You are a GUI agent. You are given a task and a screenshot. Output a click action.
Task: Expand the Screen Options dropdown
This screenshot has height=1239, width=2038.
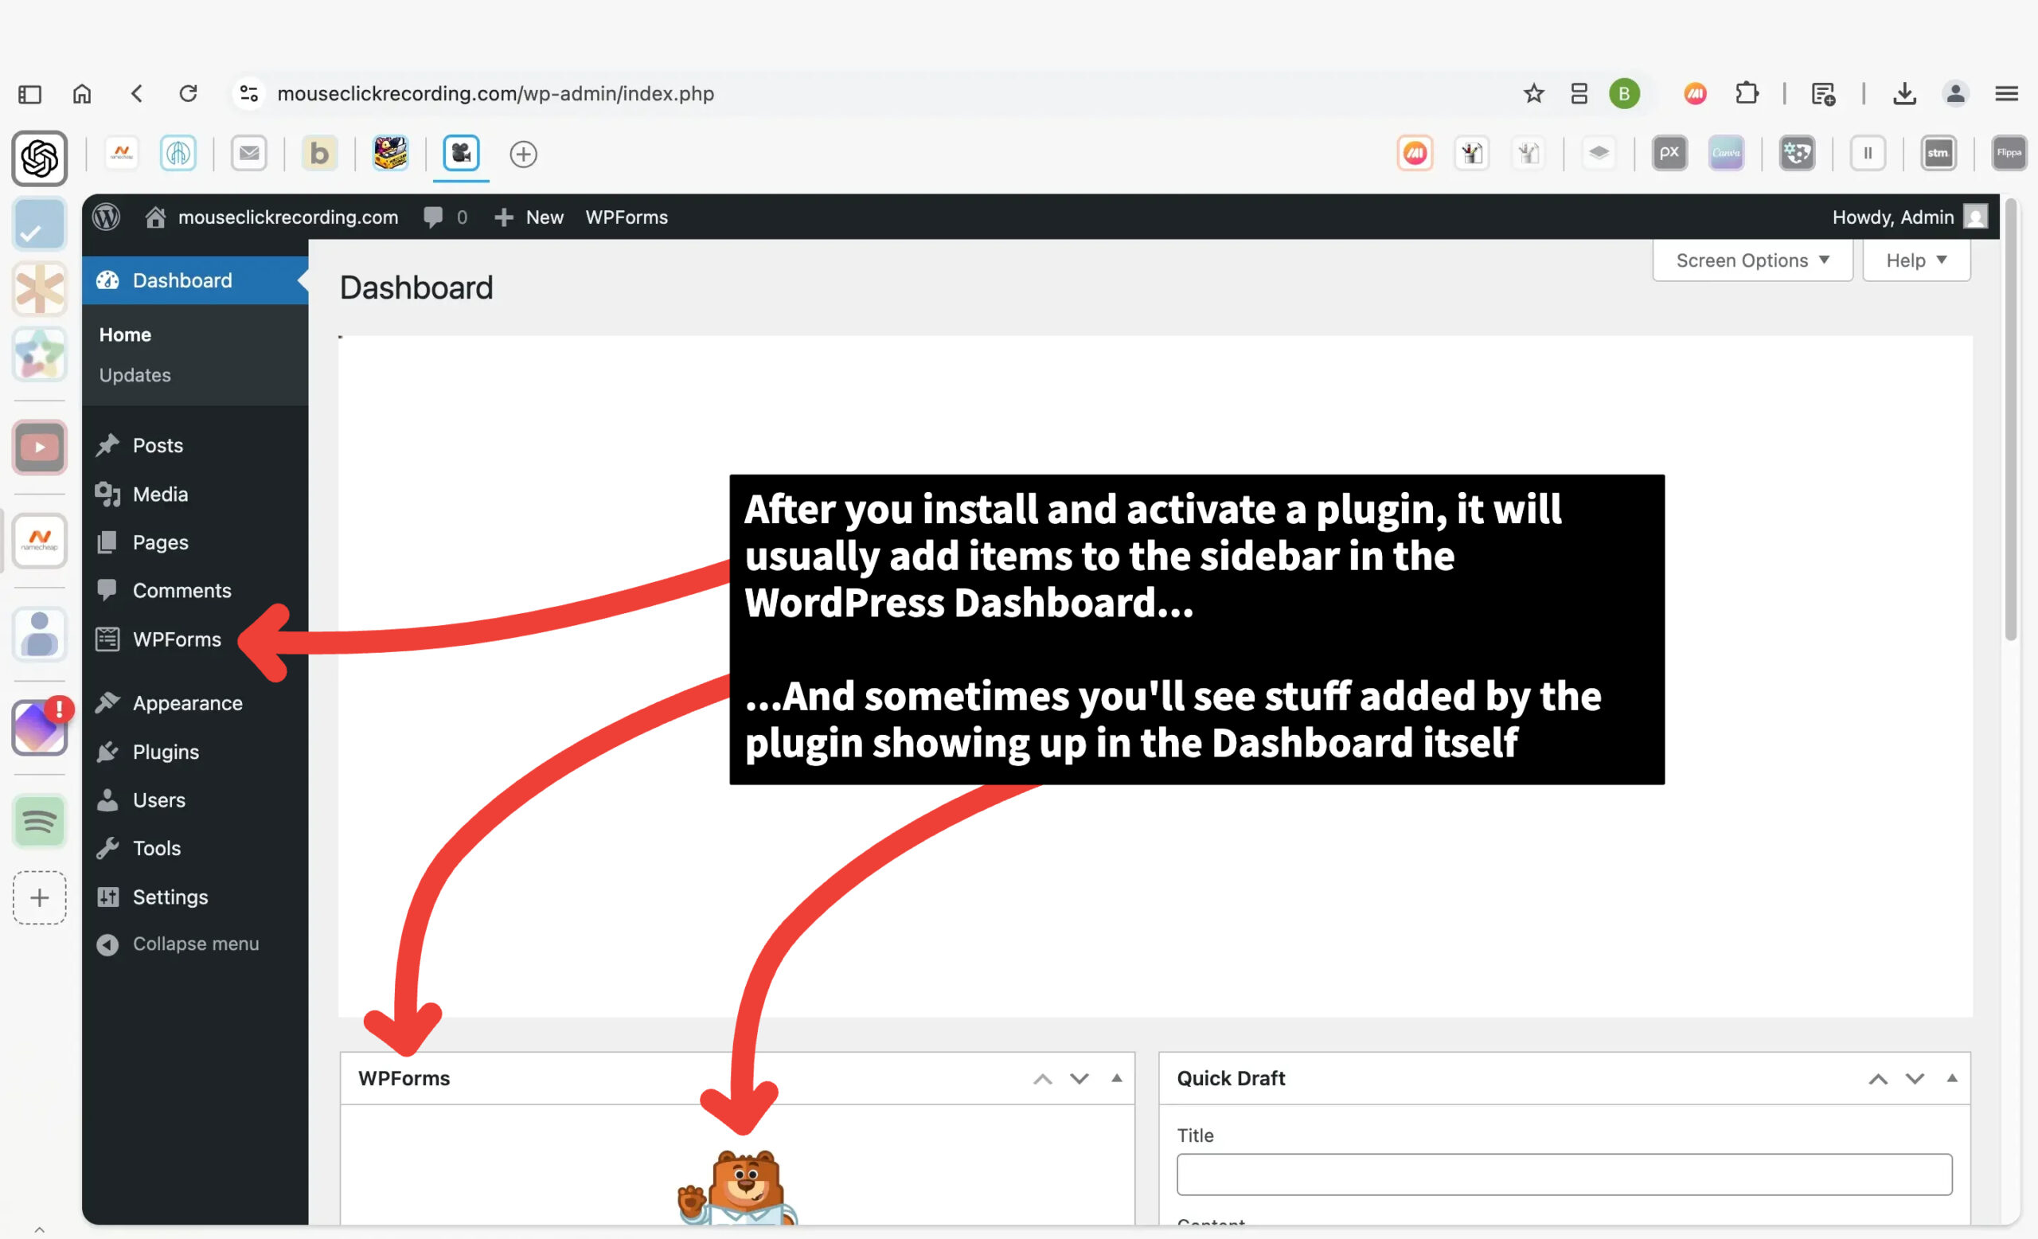[x=1752, y=260]
